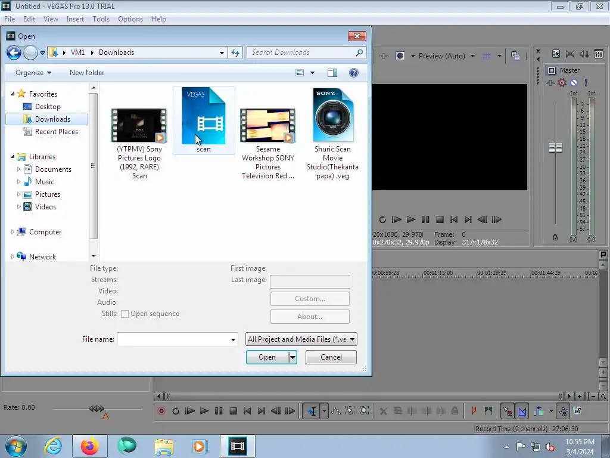Click Master automation settings gear

pos(562,82)
